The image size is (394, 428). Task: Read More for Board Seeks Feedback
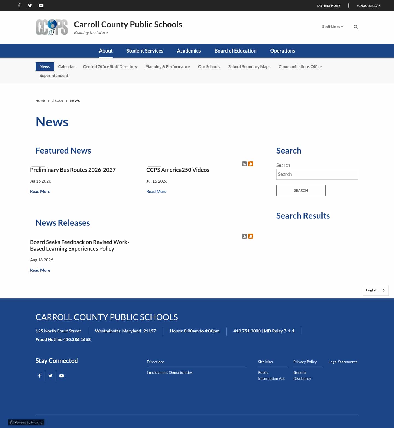[x=40, y=270]
